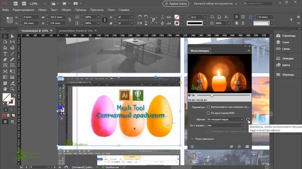Open the 'Обводка' panel
Image resolution: width=302 pixels, height=169 pixels.
click(285, 58)
